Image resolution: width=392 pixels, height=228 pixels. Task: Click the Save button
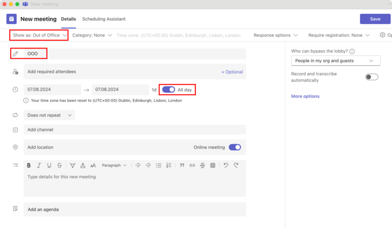pyautogui.click(x=375, y=19)
